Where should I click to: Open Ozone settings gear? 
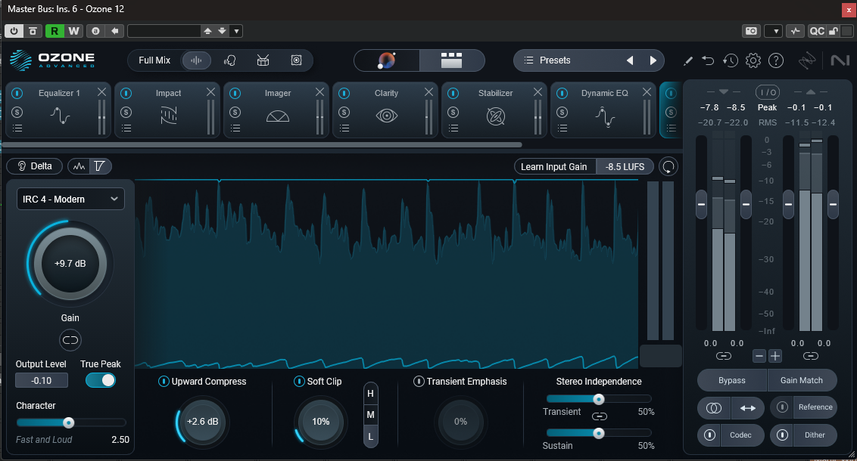(x=753, y=60)
